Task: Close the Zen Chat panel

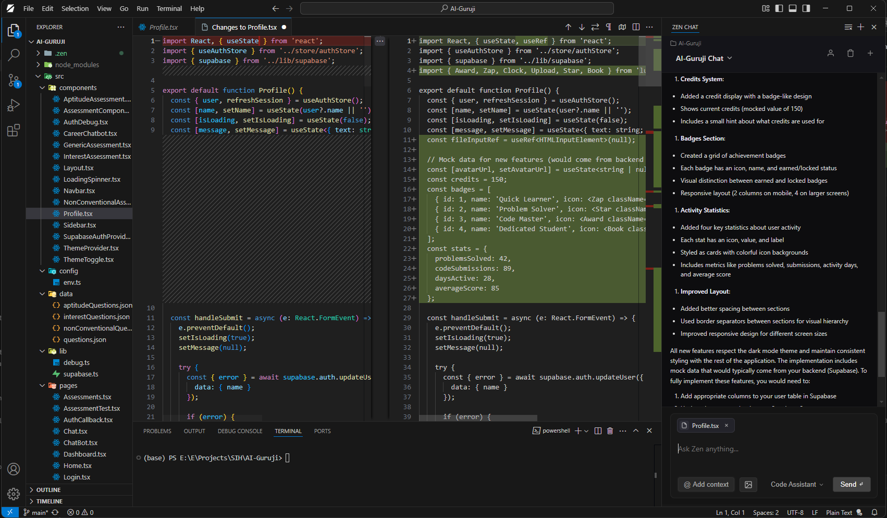Action: (874, 27)
